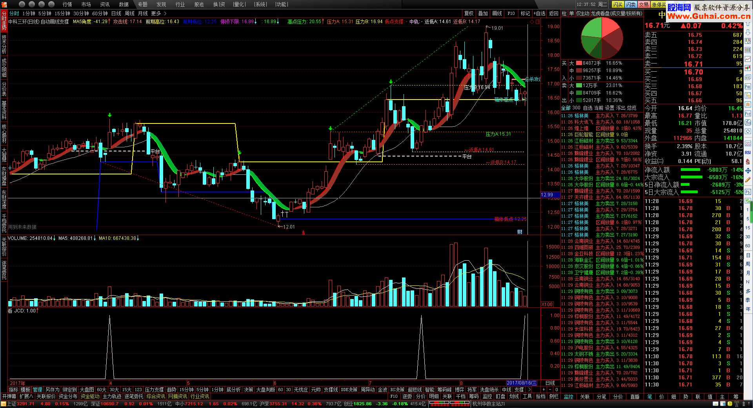Toggle 盯盘 watch mode button
The image size is (753, 408).
(500, 396)
